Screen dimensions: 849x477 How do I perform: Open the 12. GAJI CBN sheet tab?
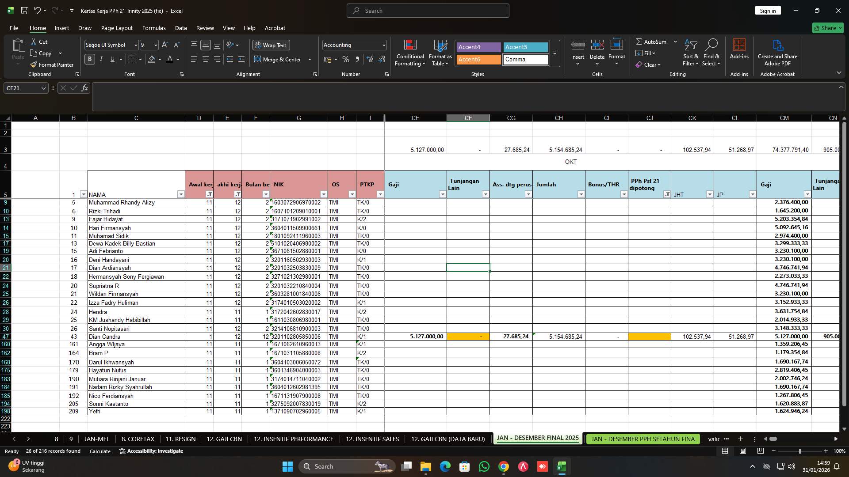224,439
